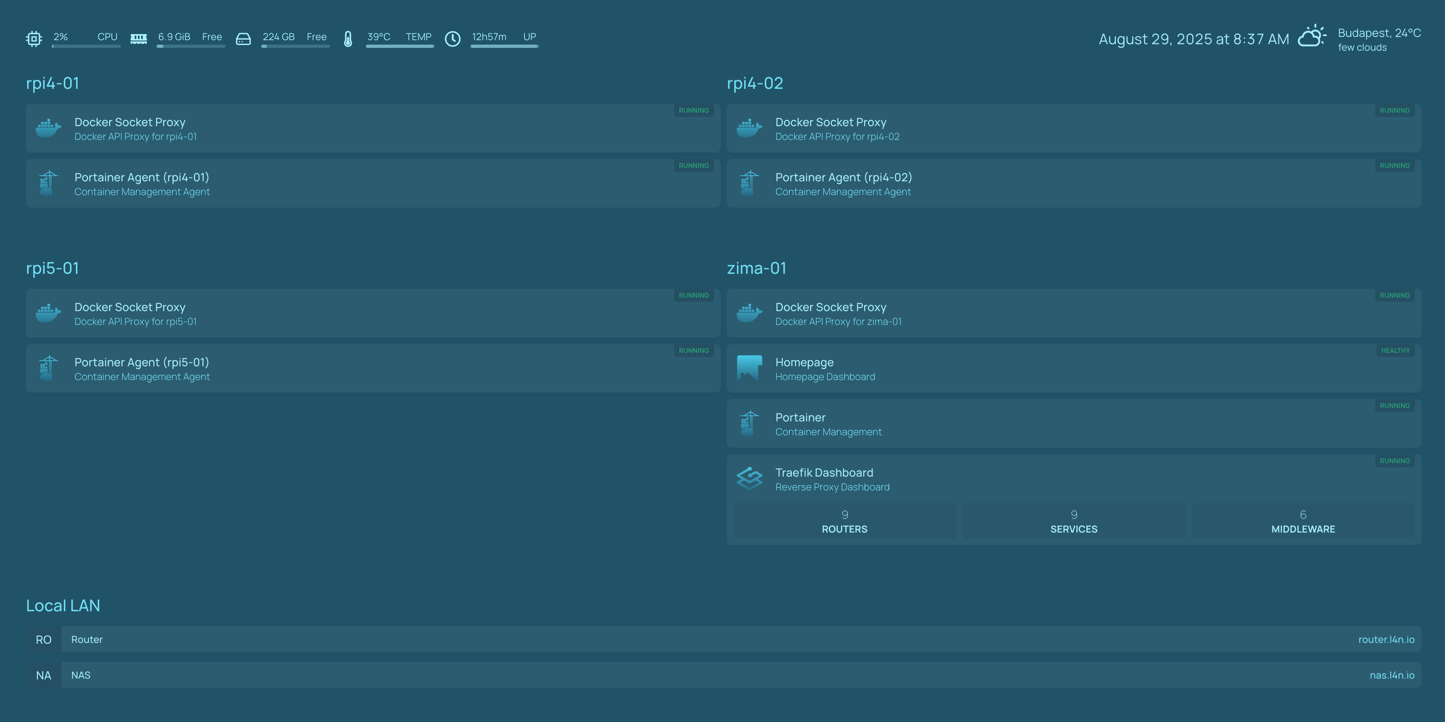Image resolution: width=1445 pixels, height=722 pixels.
Task: Open the Homepage Dashboard service
Action: pyautogui.click(x=1074, y=369)
